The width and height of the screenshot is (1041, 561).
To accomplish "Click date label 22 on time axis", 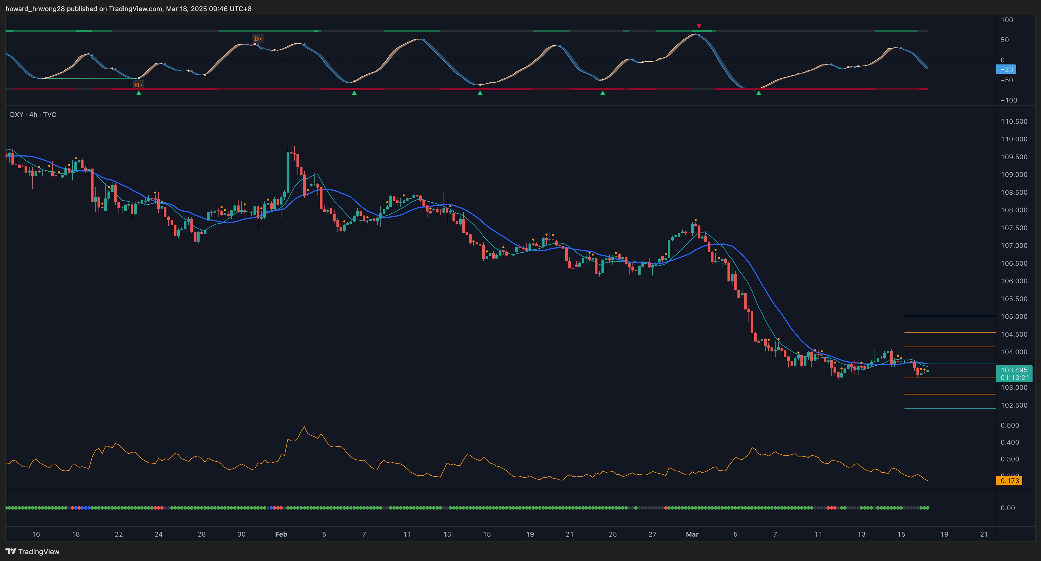I will click(119, 534).
